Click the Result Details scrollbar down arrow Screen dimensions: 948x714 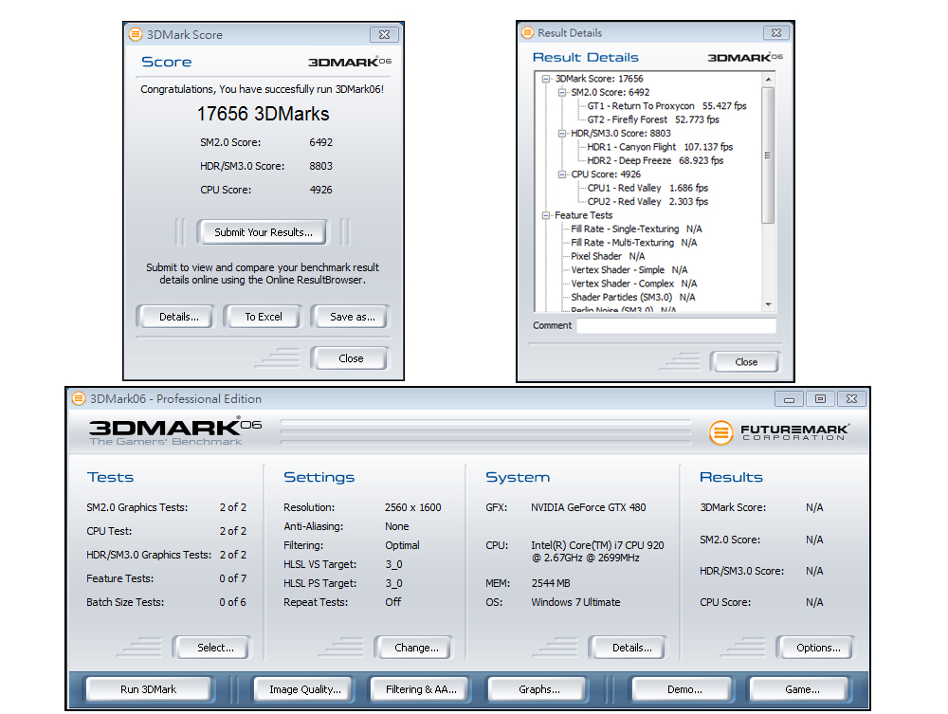pyautogui.click(x=768, y=304)
